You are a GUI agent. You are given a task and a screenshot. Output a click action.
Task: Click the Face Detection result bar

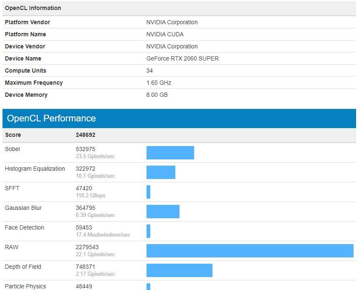click(x=148, y=231)
